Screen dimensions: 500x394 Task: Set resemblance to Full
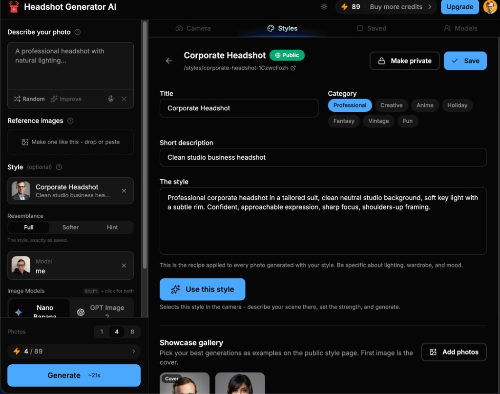click(29, 228)
